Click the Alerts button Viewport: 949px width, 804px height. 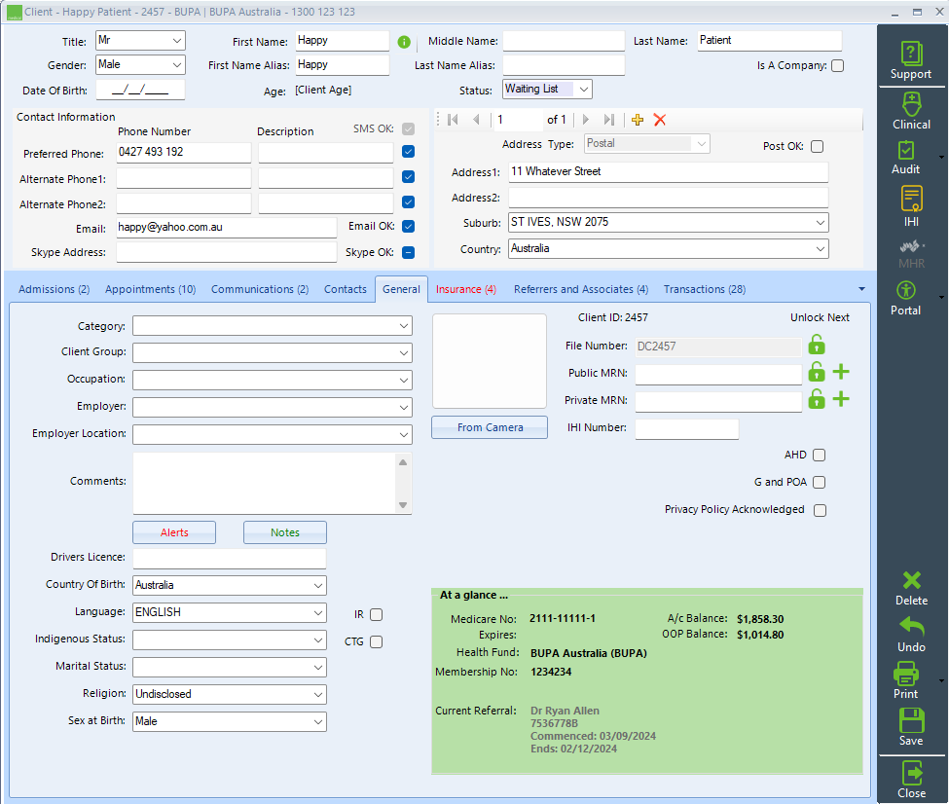click(x=174, y=532)
